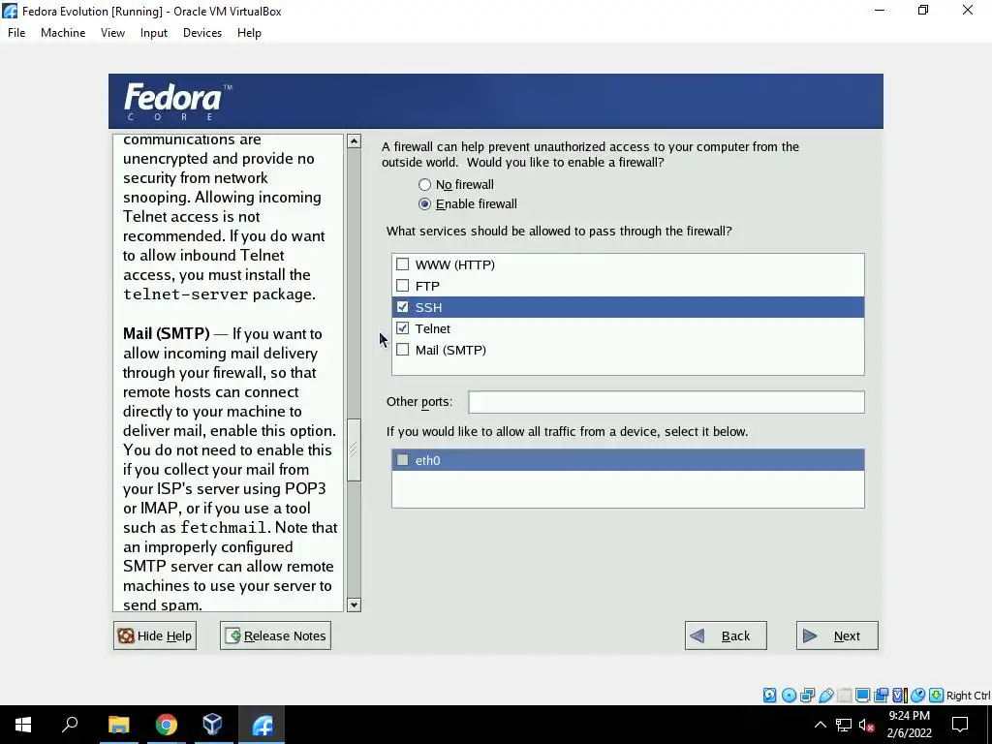992x744 pixels.
Task: Click the optical disc status icon
Action: click(789, 696)
